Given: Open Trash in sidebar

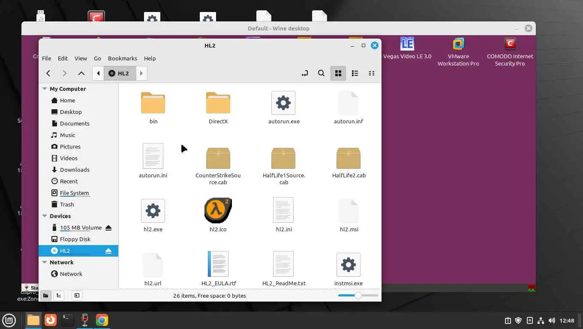Looking at the screenshot, I should click(78, 204).
